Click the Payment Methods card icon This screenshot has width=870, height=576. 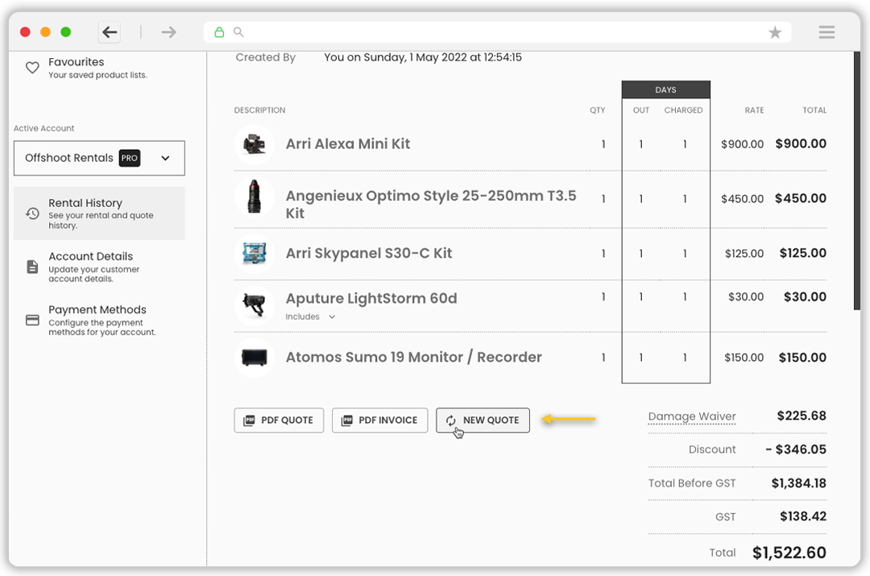click(33, 320)
